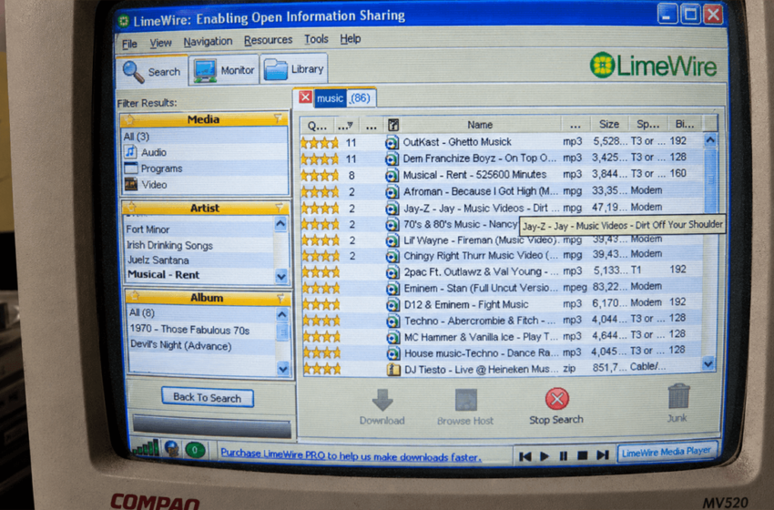Click the Media filter header star icon
The width and height of the screenshot is (774, 510).
130,119
